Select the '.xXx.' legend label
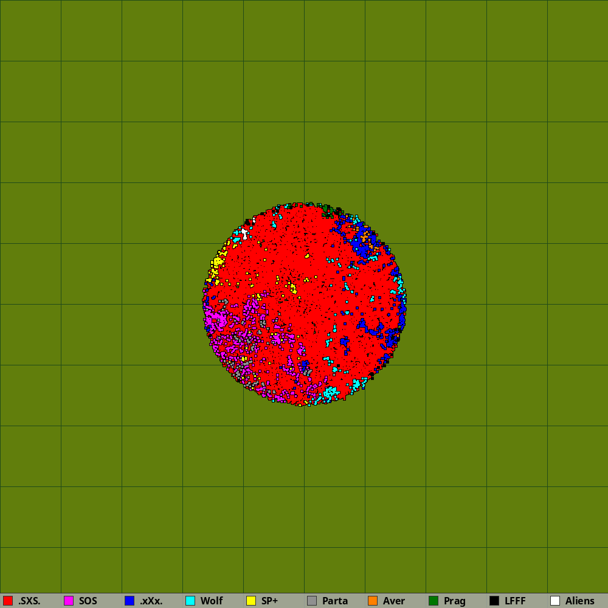Viewport: 608px width, 608px height. point(151,601)
